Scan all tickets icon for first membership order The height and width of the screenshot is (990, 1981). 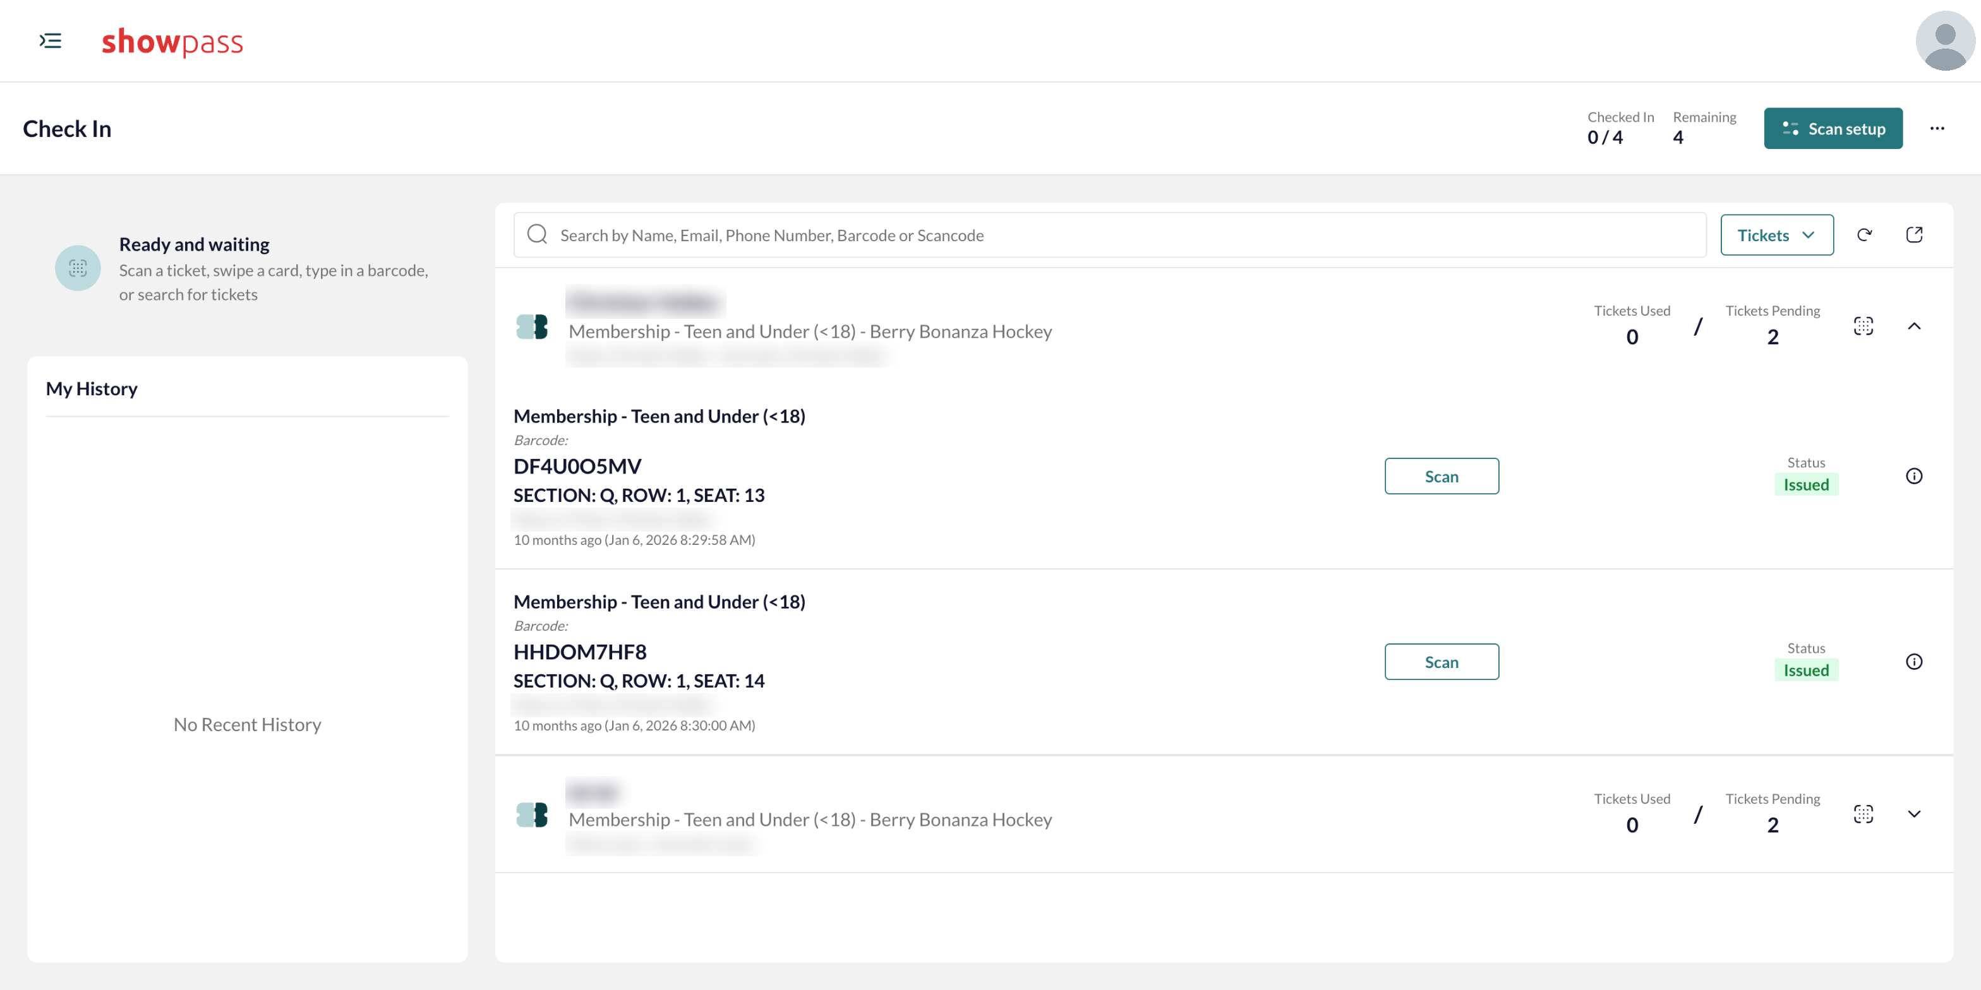point(1864,326)
